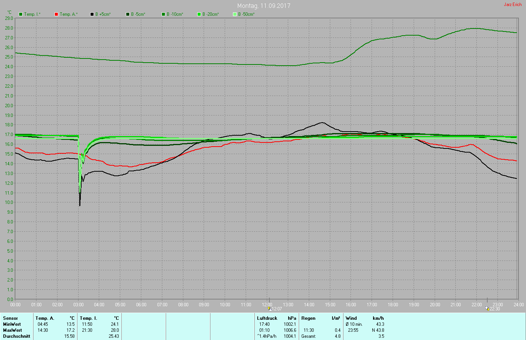
Task: Select the 'Temp. A.*' legend label
Action: [68, 14]
